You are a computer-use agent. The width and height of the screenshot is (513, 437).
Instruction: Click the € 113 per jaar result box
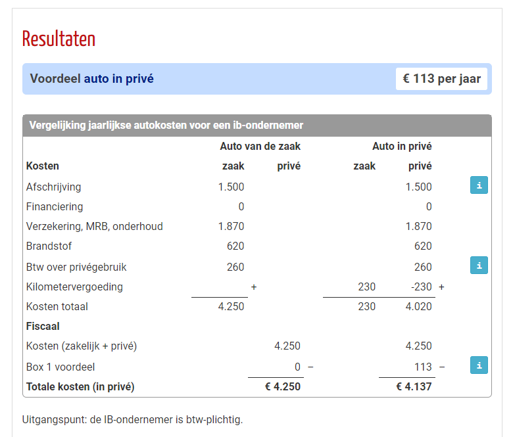click(x=441, y=79)
